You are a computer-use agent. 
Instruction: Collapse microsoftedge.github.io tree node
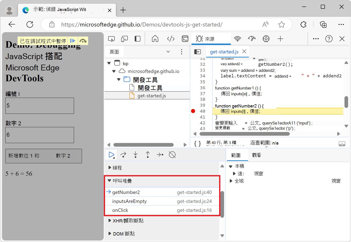click(114, 71)
